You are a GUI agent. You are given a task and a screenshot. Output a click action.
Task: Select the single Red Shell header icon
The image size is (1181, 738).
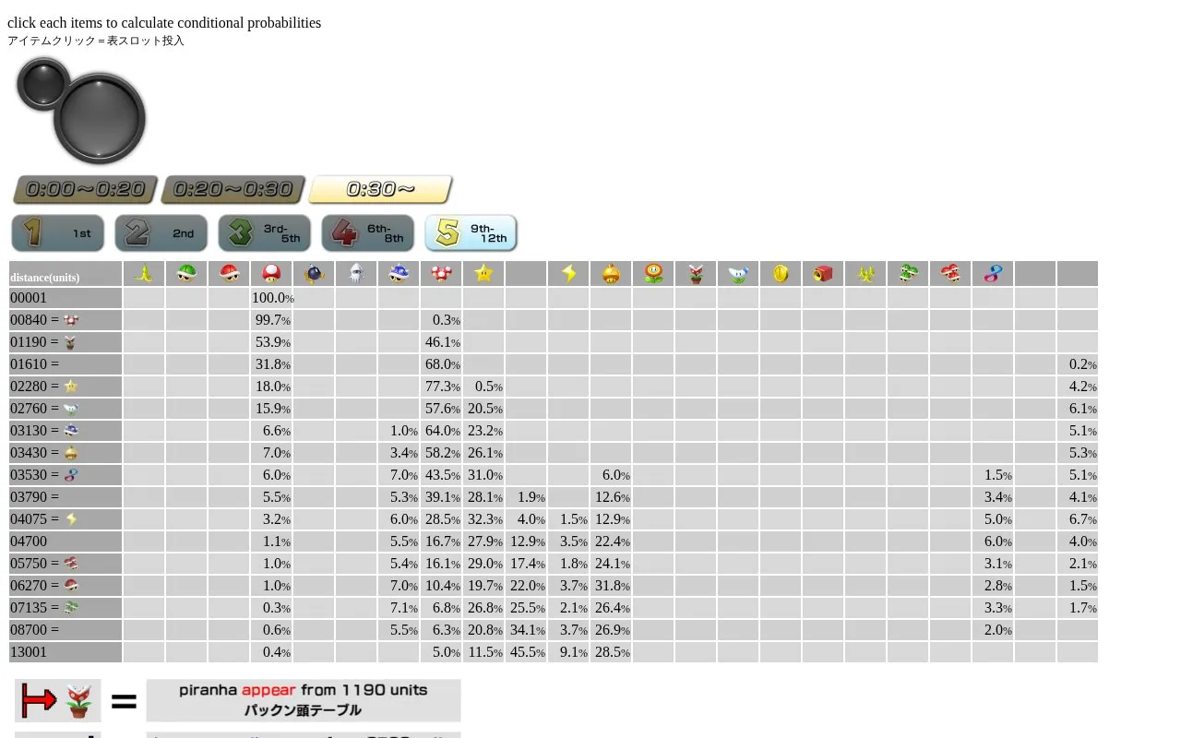click(229, 273)
